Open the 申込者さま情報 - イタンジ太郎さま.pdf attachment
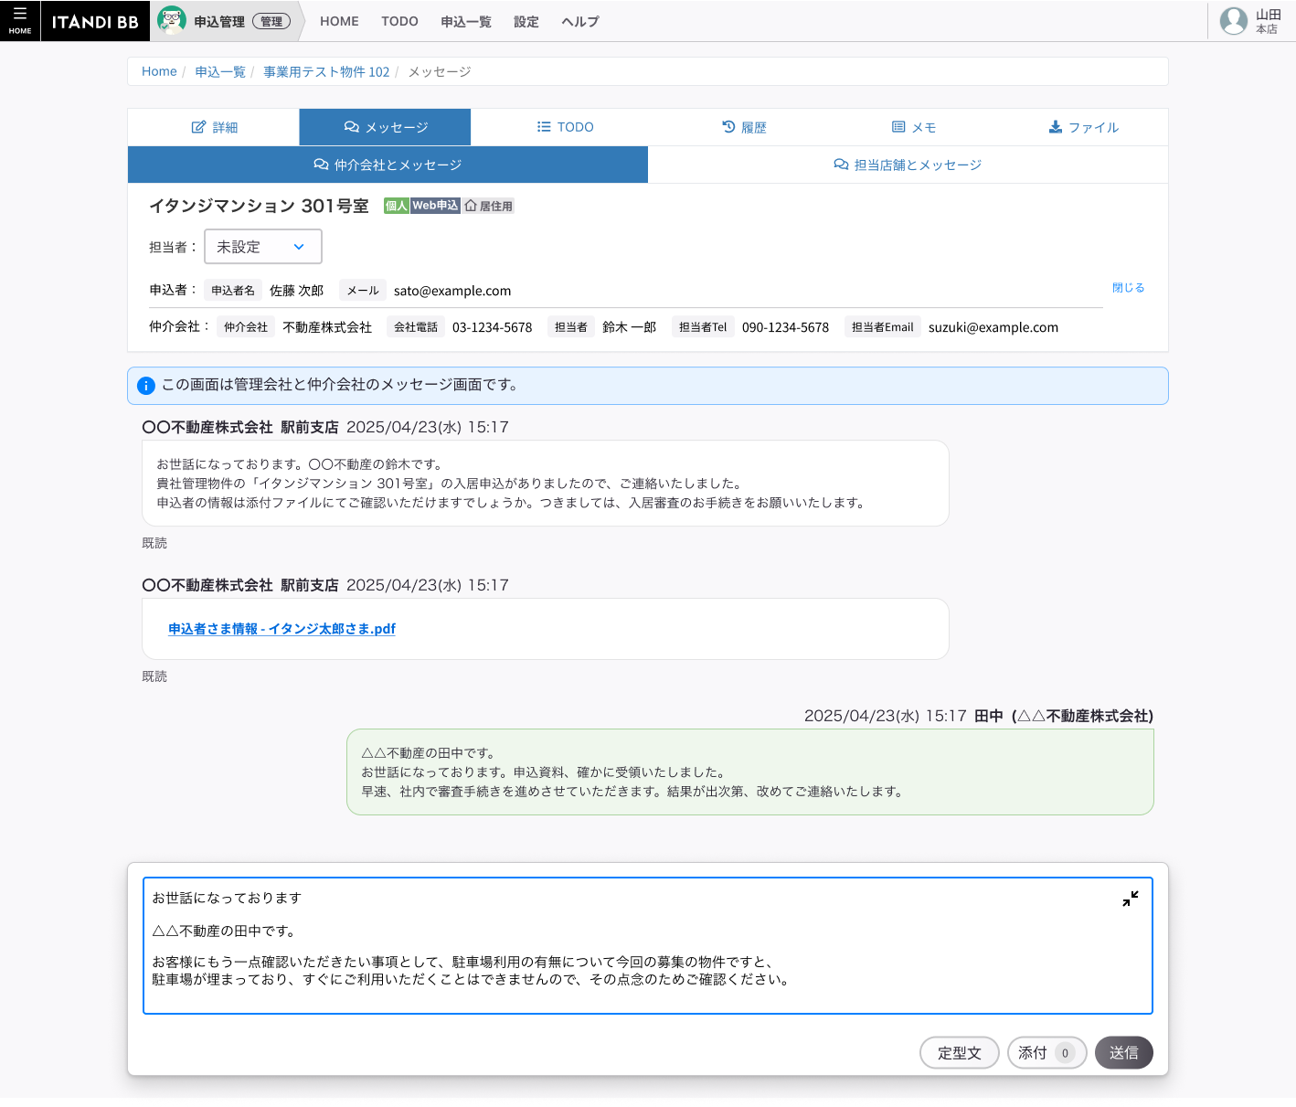Screen dimensions: 1296x1107 [x=282, y=629]
